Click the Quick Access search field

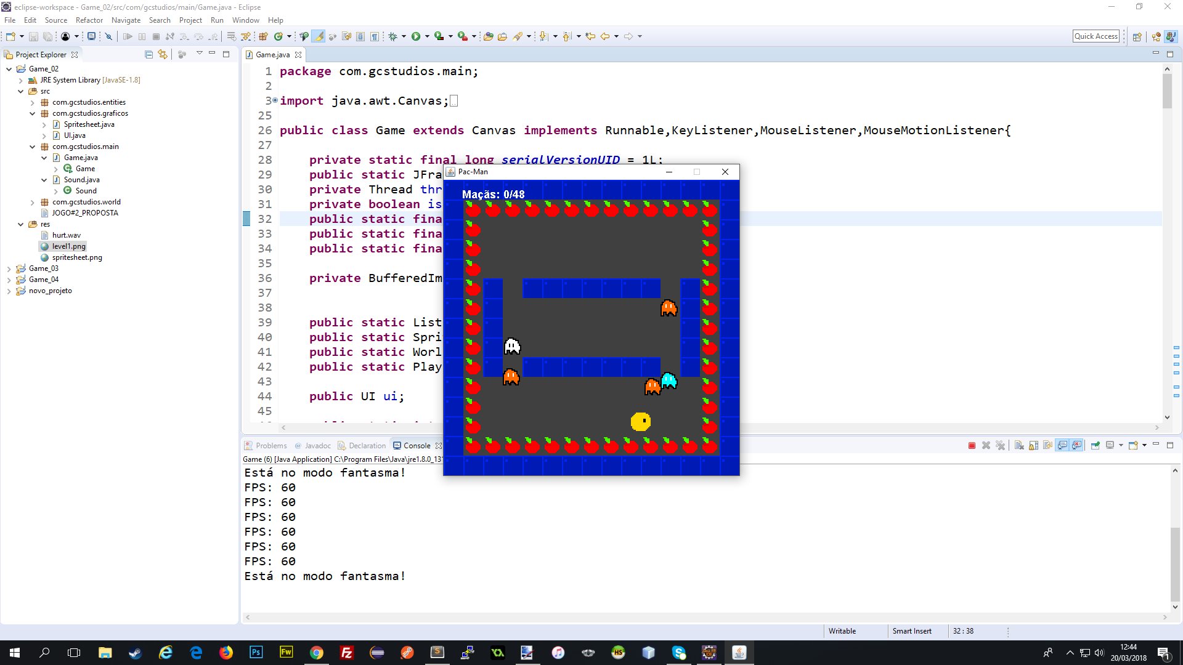point(1097,36)
